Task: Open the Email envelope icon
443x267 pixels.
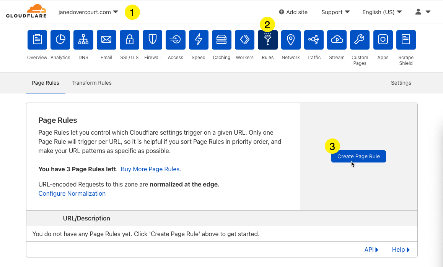Action: 106,40
